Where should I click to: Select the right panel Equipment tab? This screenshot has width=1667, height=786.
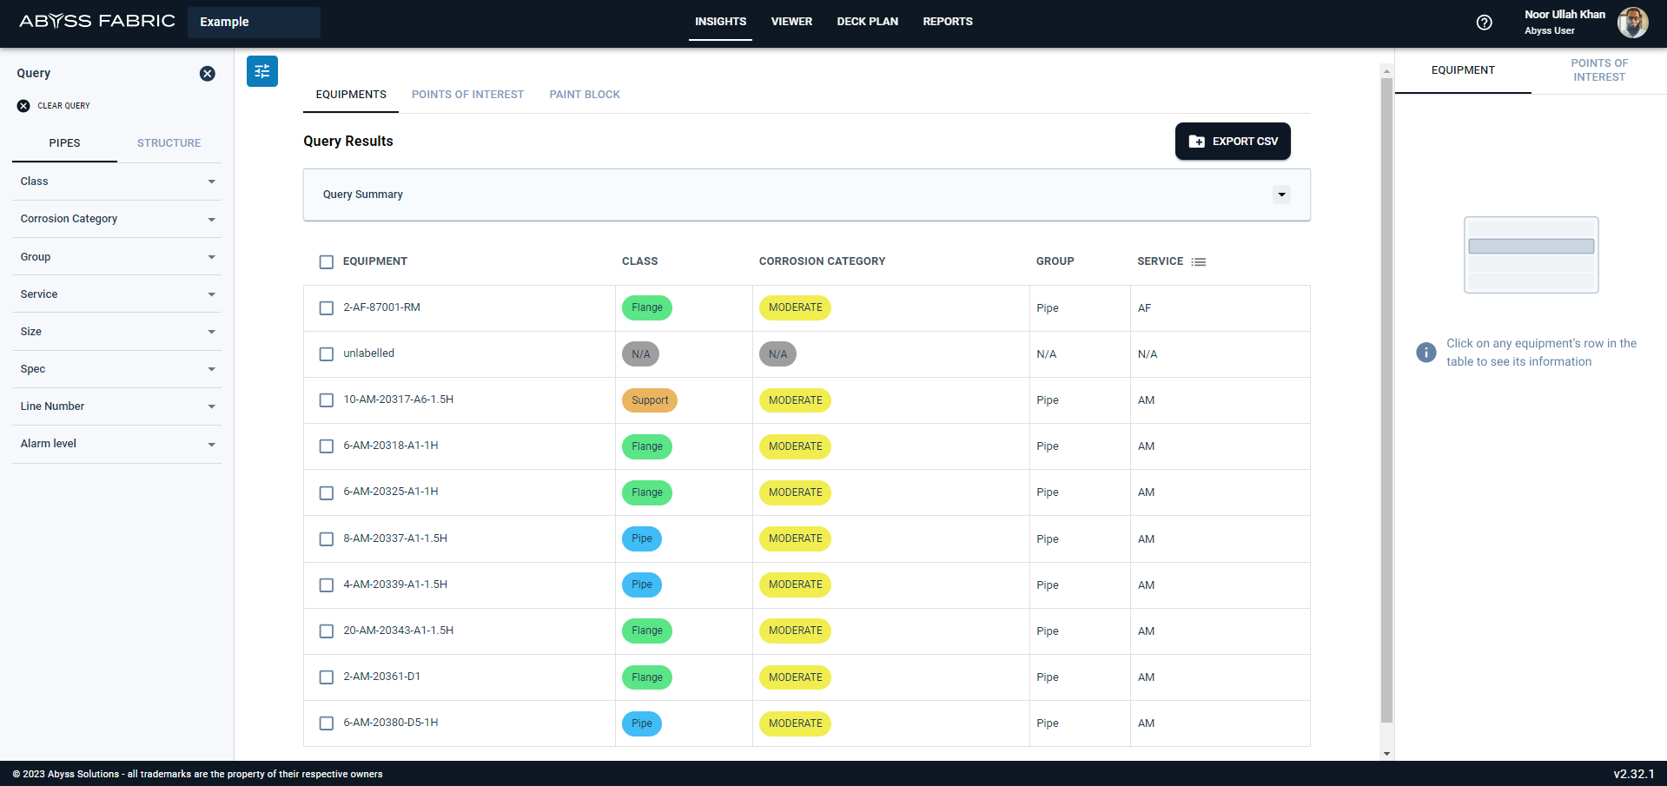click(x=1463, y=70)
